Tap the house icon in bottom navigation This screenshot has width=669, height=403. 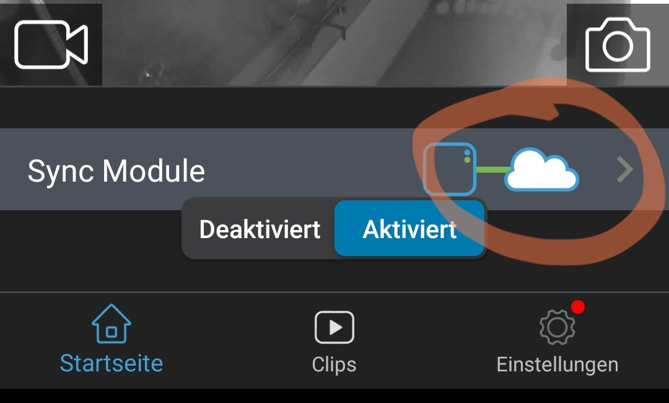(111, 324)
